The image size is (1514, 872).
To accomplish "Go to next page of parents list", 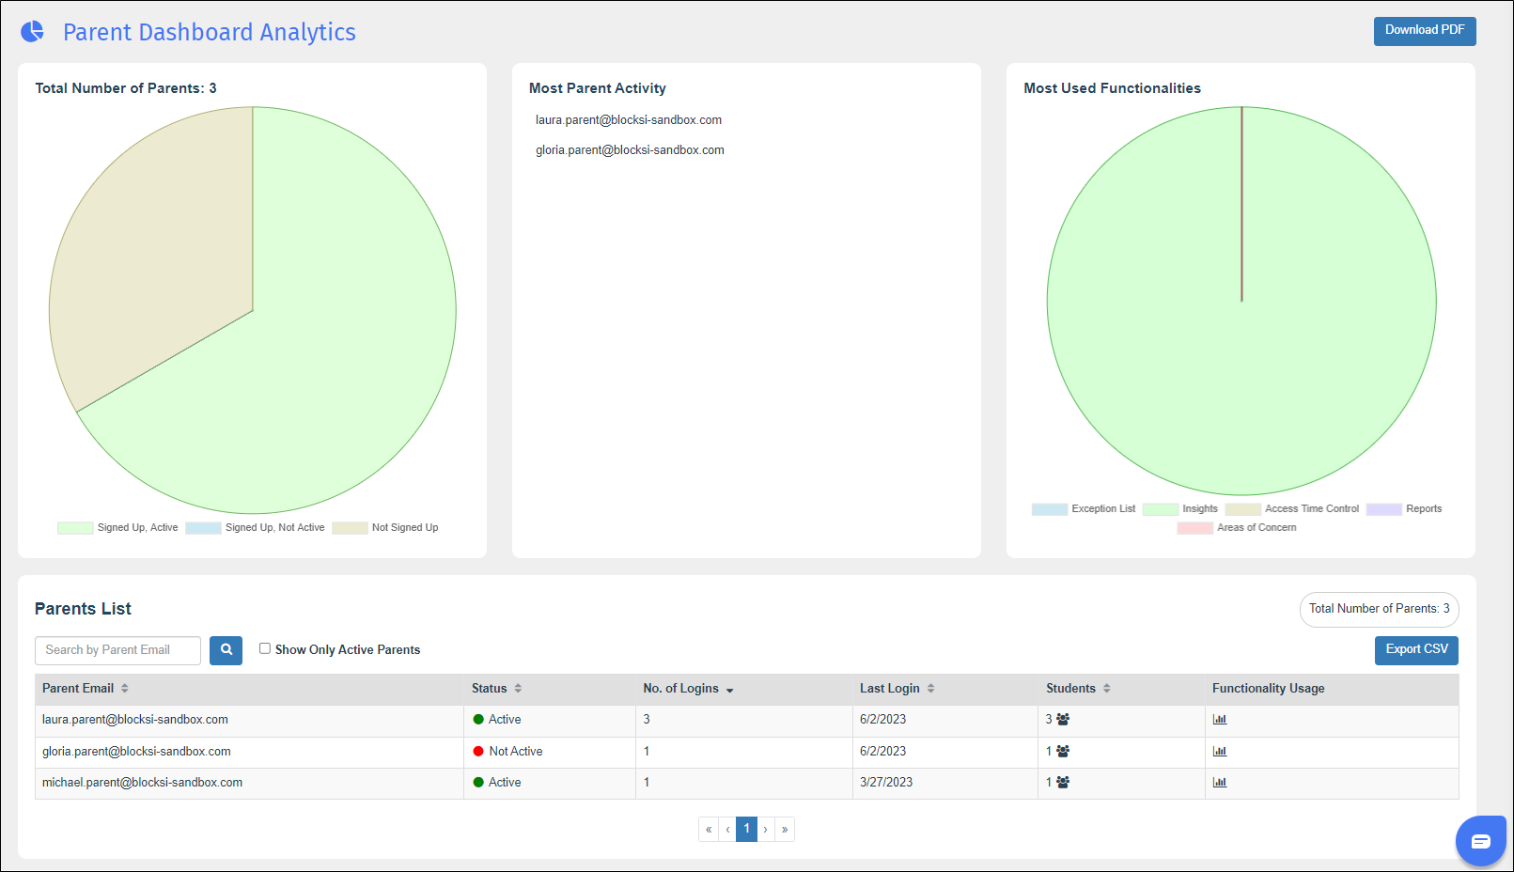I will (766, 830).
